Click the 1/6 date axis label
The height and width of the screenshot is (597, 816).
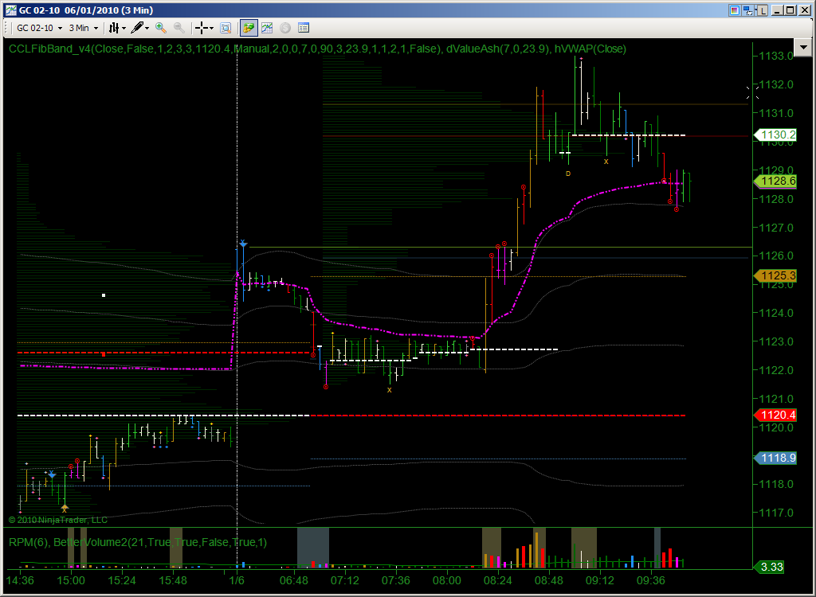point(237,580)
